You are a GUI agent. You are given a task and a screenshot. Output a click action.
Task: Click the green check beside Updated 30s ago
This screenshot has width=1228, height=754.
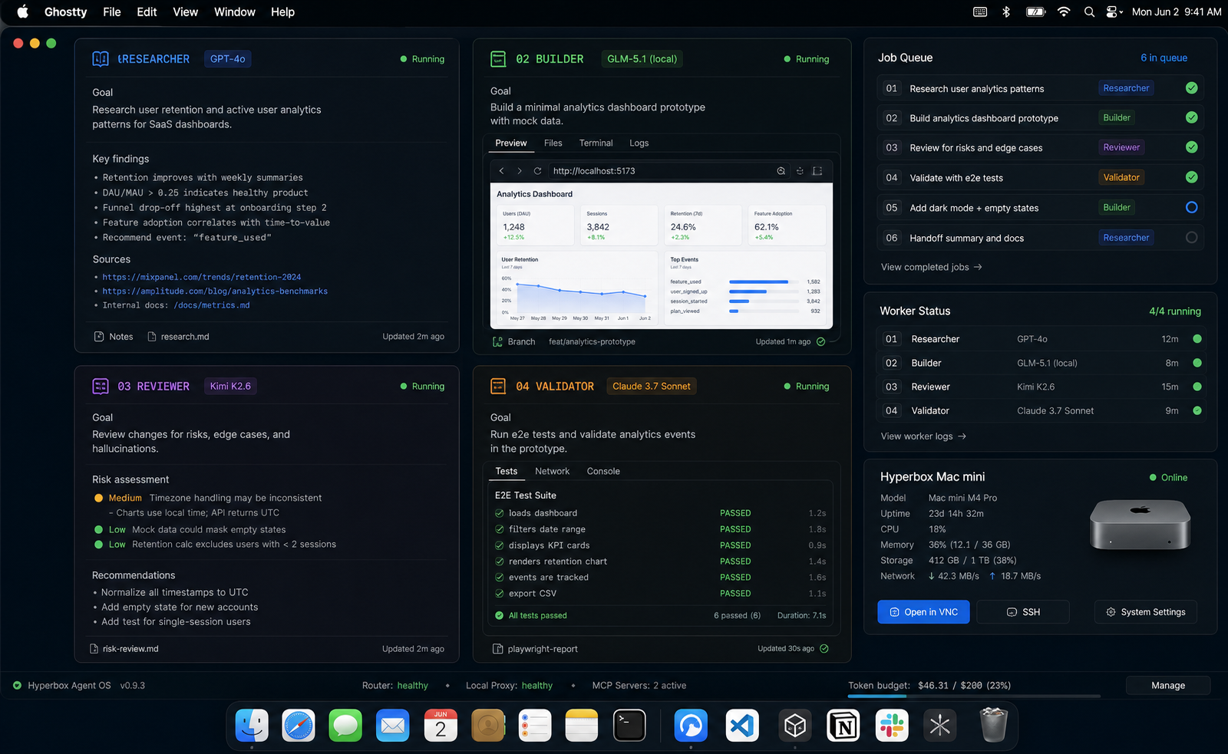[x=824, y=649]
